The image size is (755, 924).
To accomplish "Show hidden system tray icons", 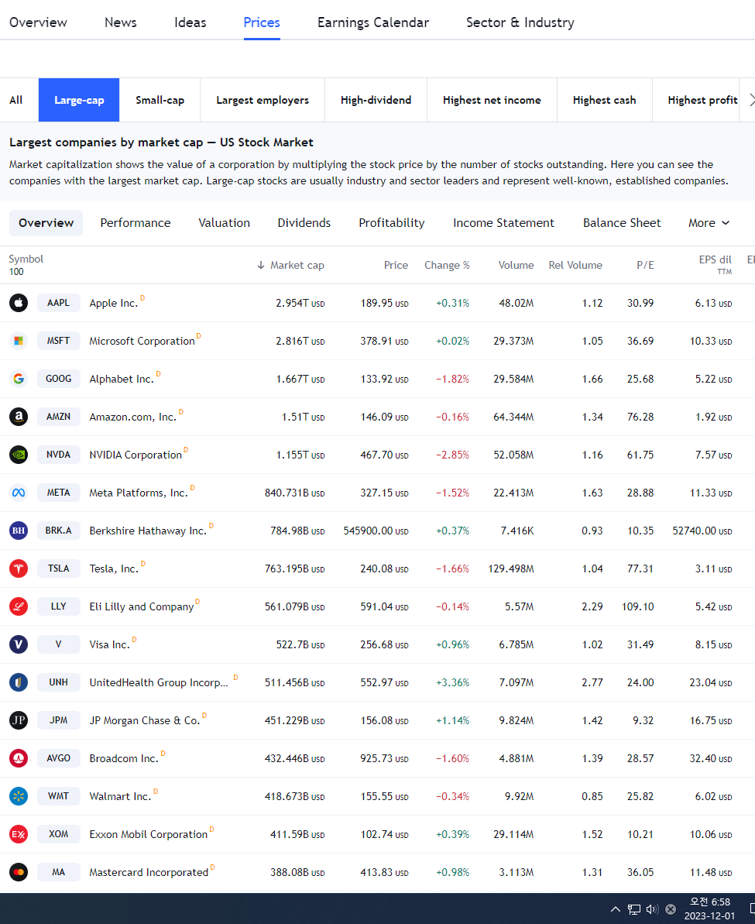I will tap(616, 909).
